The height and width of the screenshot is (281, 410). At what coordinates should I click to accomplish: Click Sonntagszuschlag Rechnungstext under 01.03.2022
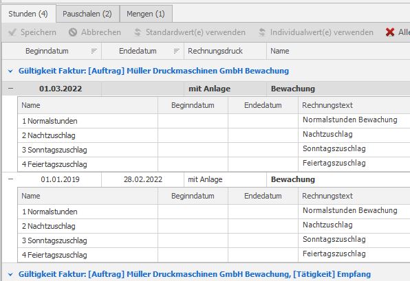[x=334, y=148]
